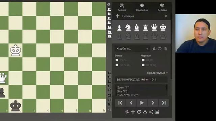The image size is (216, 121).
Task: Reset position with the circular arrow icon
Action: pos(160,49)
